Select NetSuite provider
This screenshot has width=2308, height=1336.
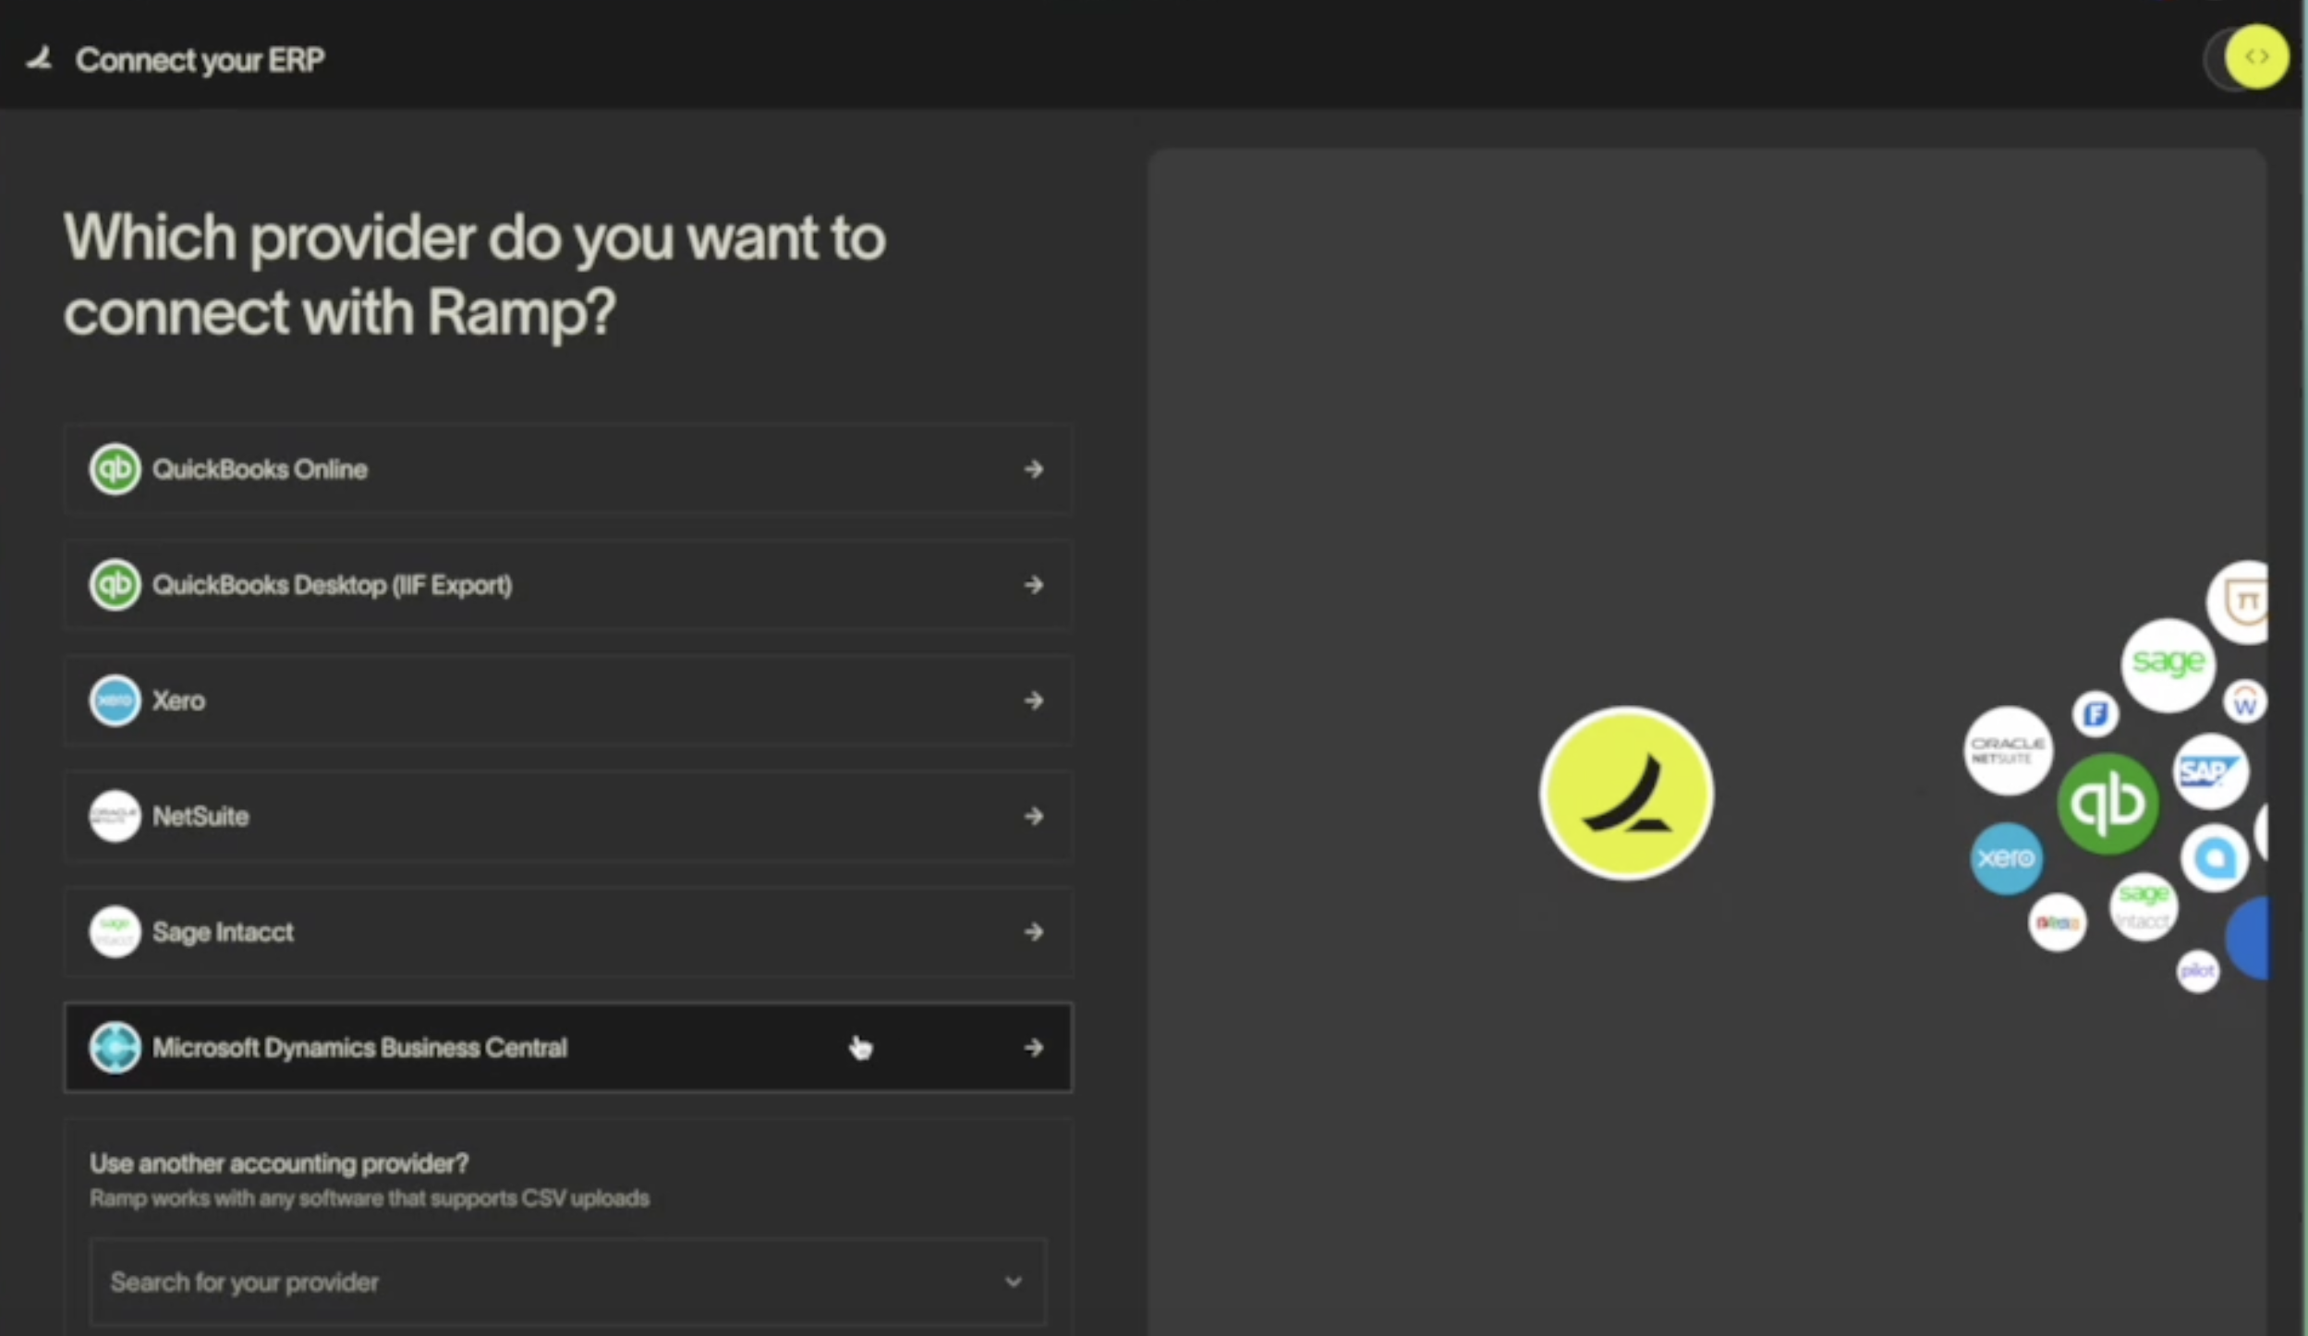pyautogui.click(x=568, y=816)
